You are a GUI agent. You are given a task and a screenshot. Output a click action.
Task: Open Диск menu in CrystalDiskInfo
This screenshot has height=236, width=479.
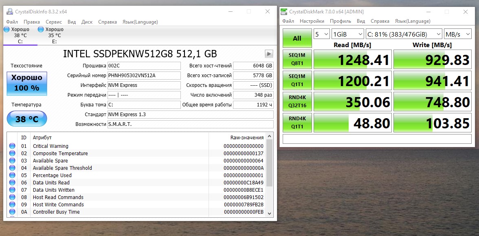tap(87, 22)
